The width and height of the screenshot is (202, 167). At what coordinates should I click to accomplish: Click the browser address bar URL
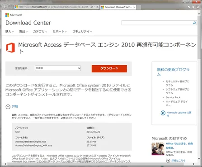coord(53,7)
